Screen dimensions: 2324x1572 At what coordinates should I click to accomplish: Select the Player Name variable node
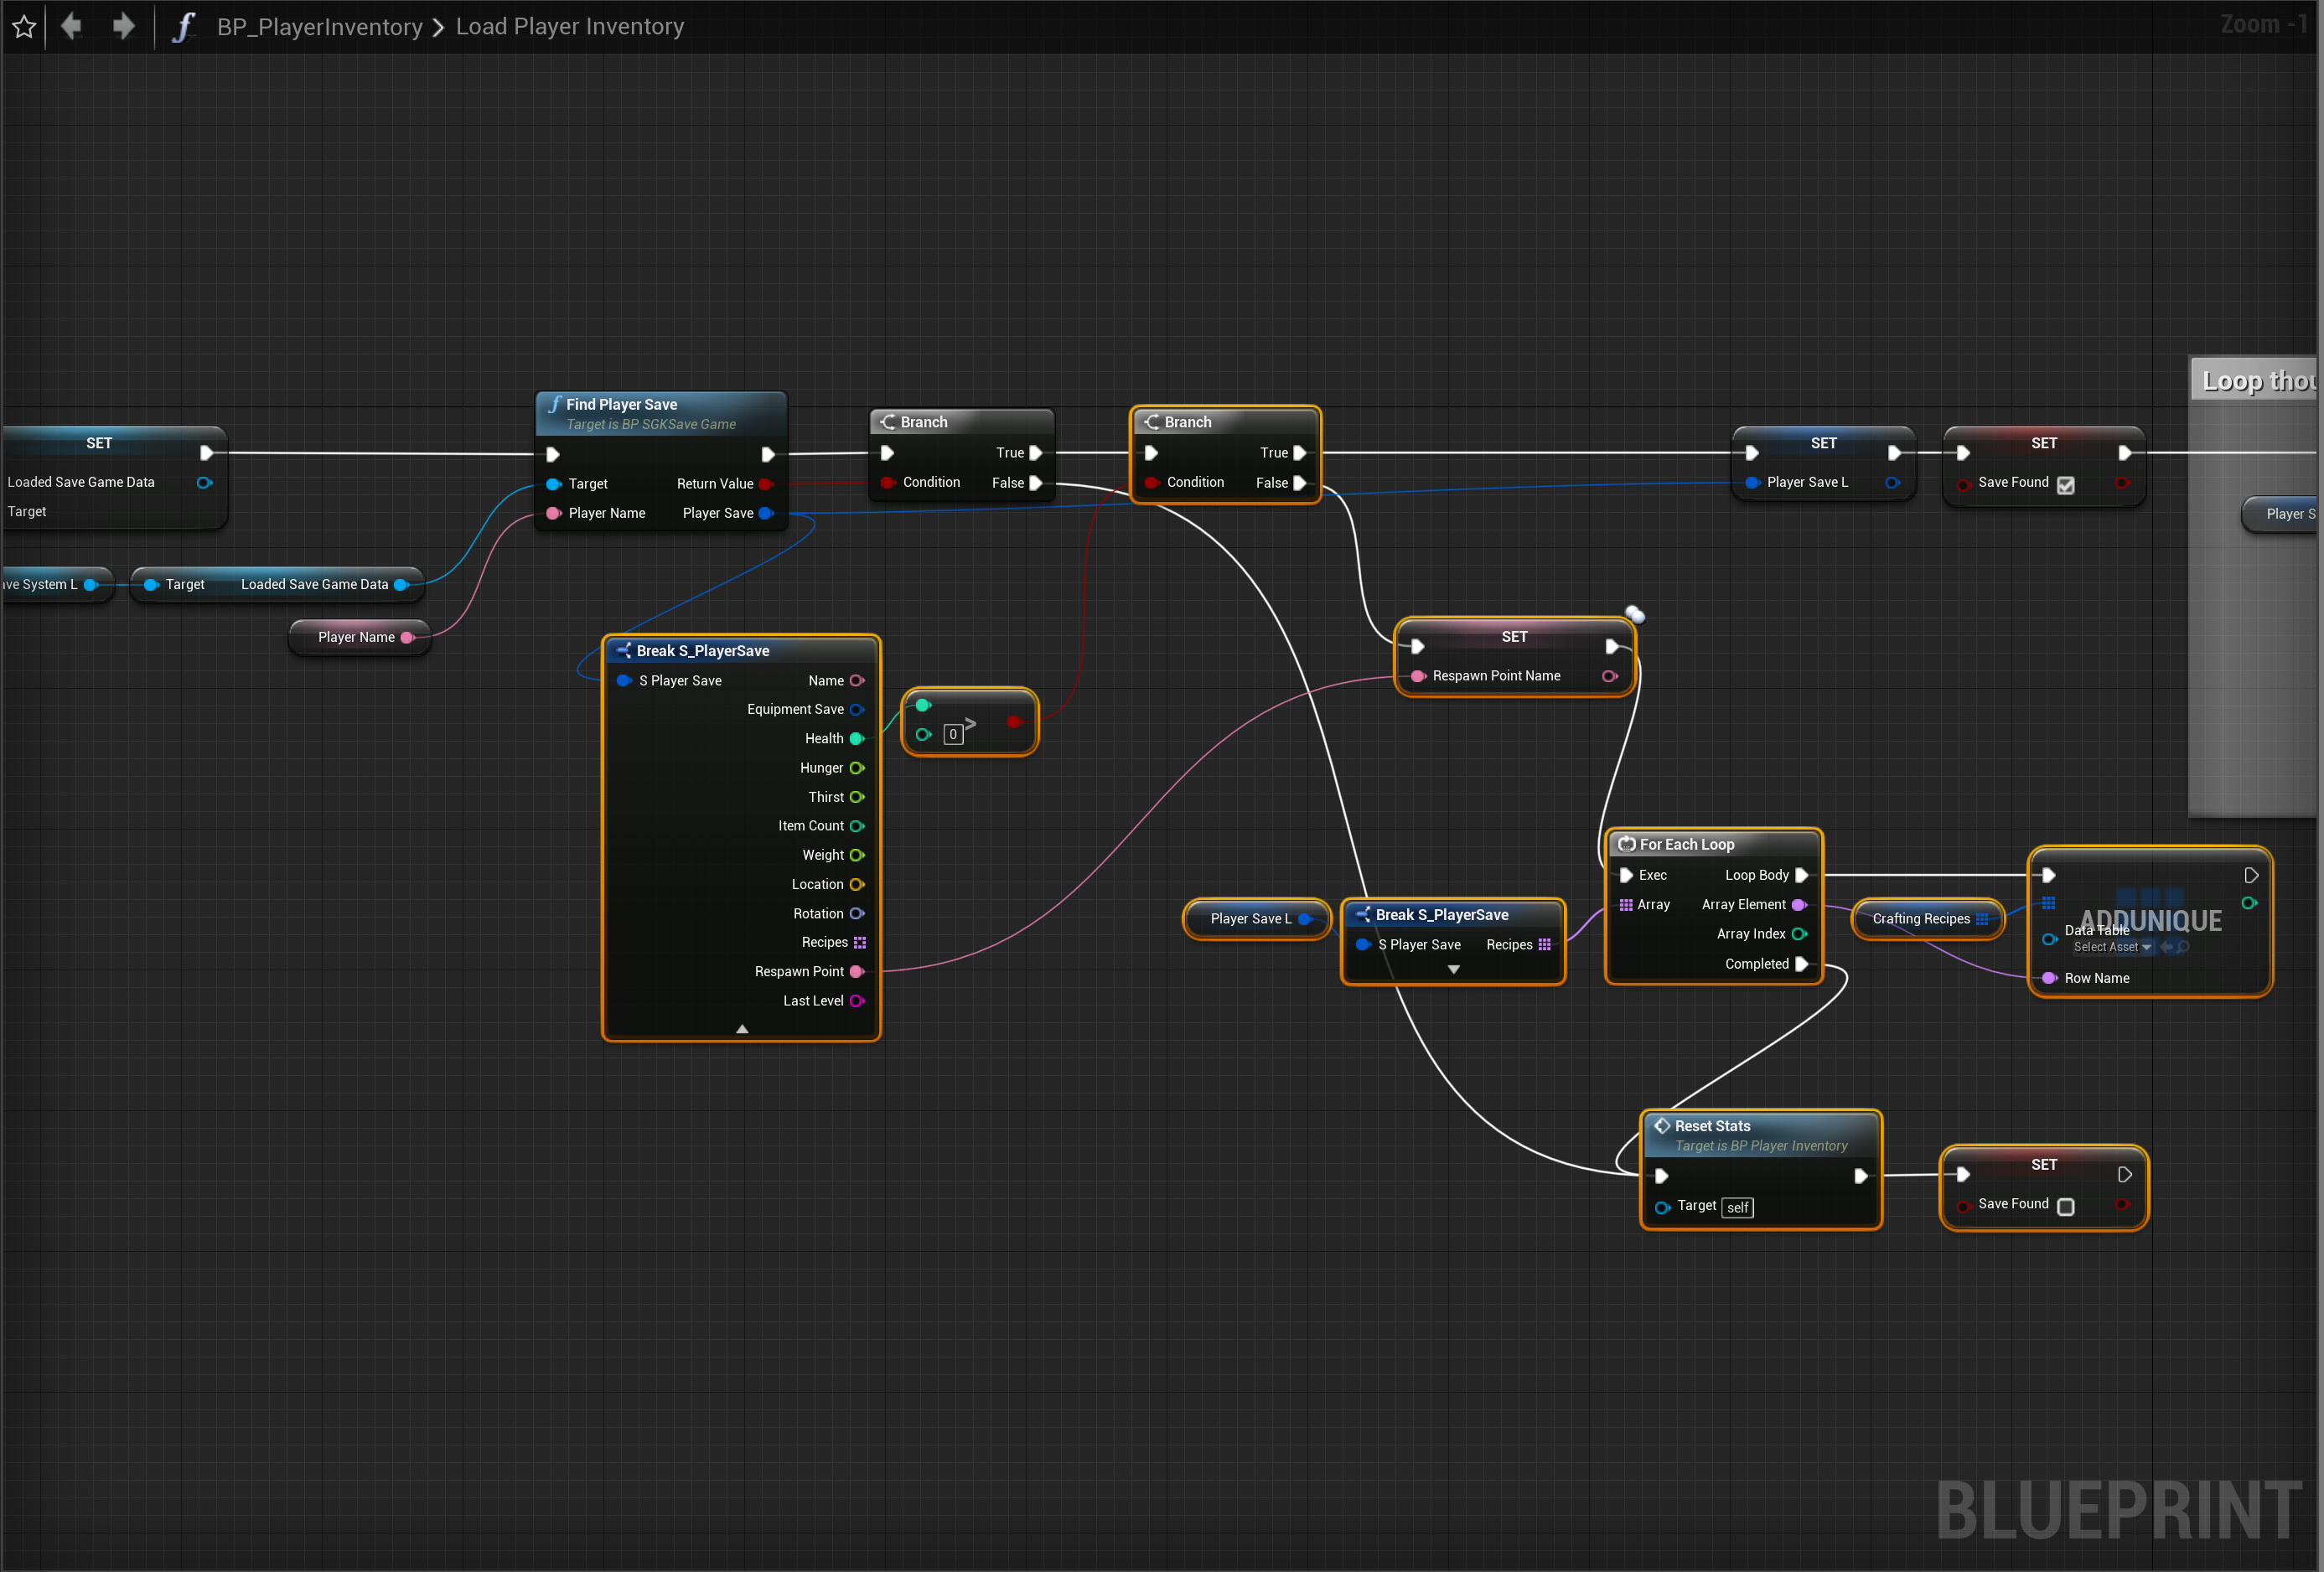[x=356, y=637]
